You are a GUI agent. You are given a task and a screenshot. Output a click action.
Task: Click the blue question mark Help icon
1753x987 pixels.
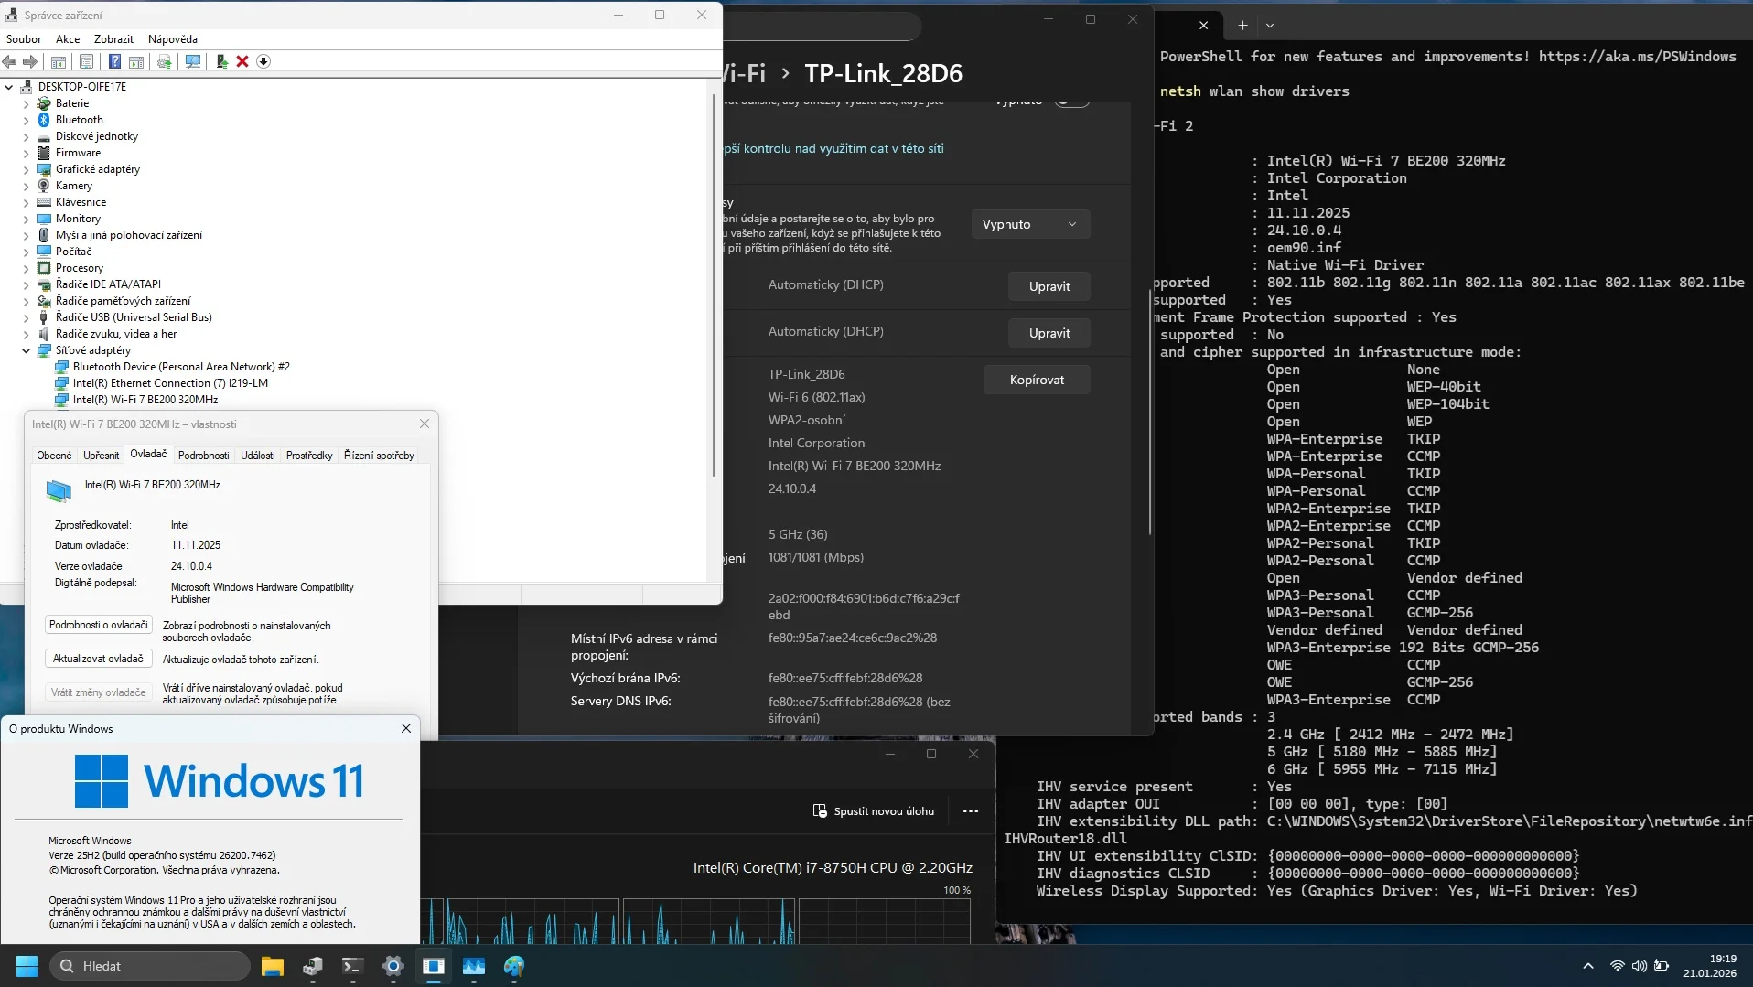114,61
